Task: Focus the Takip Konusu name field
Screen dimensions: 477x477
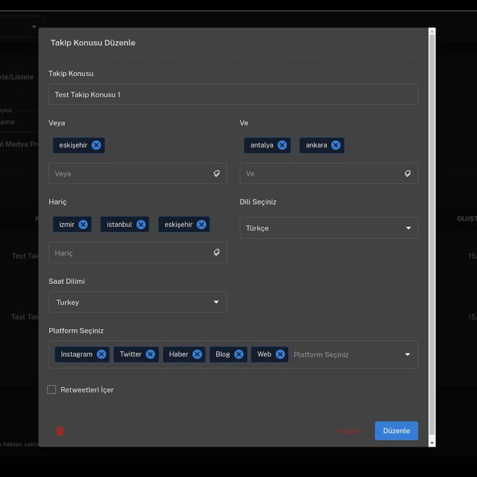Action: pos(233,94)
